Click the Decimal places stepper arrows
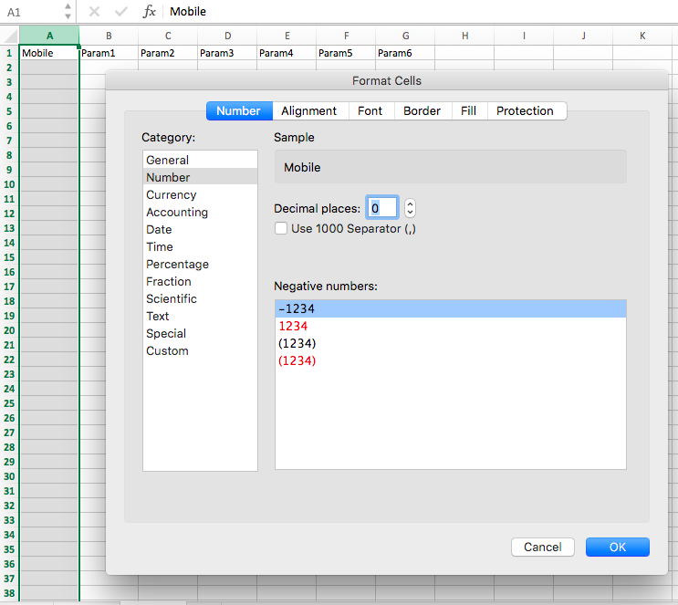The image size is (678, 605). click(410, 208)
